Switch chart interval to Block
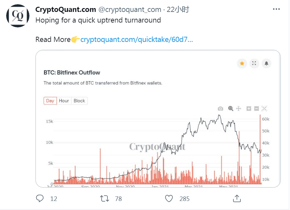 click(x=79, y=101)
